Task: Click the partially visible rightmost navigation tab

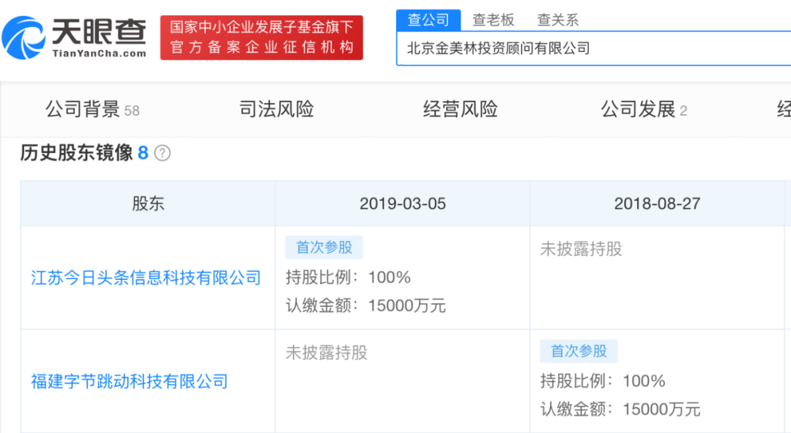Action: [x=784, y=108]
